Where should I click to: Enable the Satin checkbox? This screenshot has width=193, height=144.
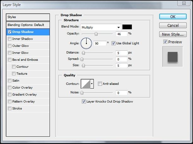pyautogui.click(x=9, y=81)
